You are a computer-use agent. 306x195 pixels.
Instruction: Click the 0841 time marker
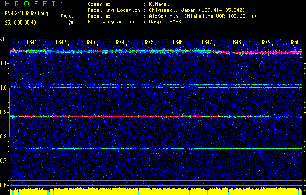click(x=32, y=42)
